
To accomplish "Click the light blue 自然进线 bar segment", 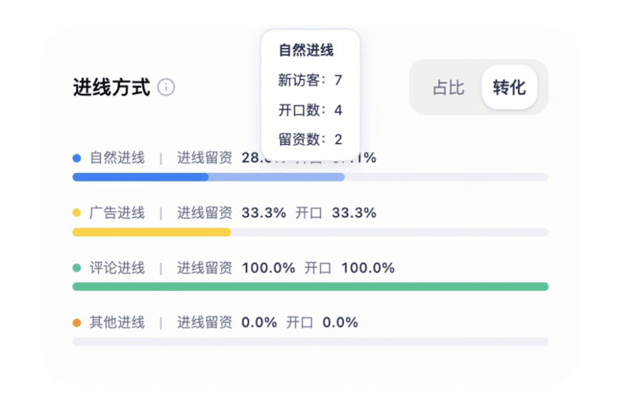I will coord(277,177).
